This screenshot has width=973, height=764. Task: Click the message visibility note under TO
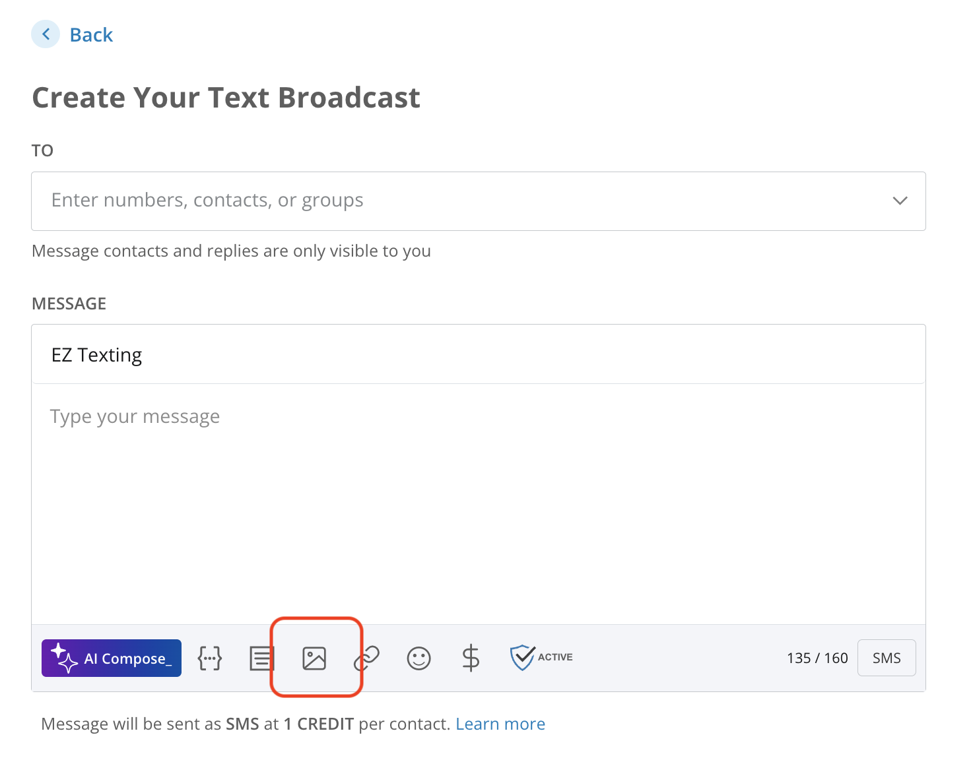(x=231, y=251)
